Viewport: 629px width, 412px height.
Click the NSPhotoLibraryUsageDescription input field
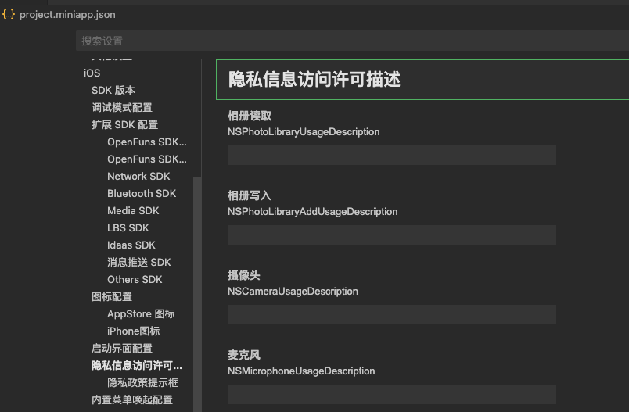(x=391, y=155)
